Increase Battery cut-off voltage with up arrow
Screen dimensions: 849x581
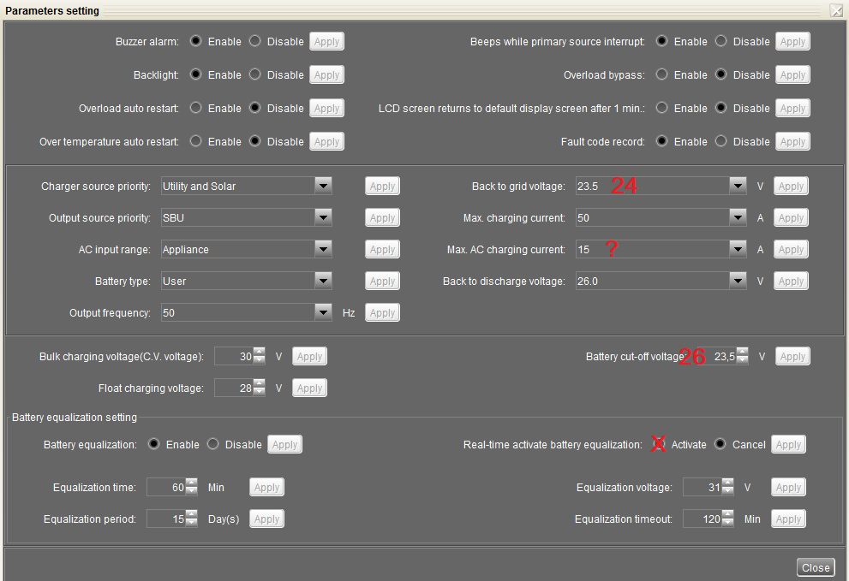pyautogui.click(x=743, y=352)
